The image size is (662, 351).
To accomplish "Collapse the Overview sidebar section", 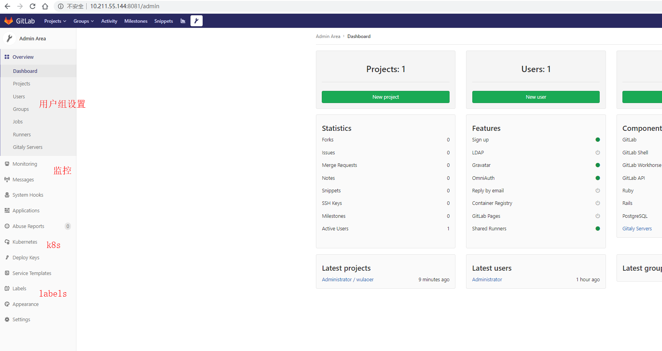I will point(23,57).
